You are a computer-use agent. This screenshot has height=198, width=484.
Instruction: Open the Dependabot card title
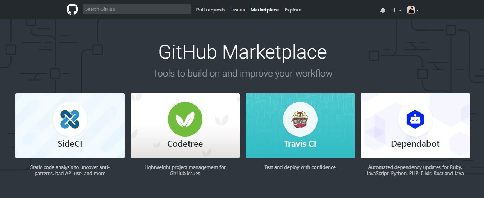point(415,144)
